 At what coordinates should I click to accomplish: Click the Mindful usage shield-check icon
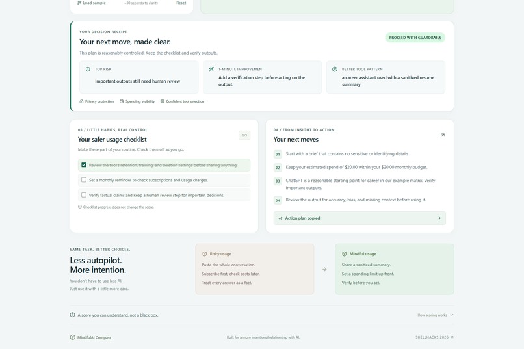click(x=344, y=254)
